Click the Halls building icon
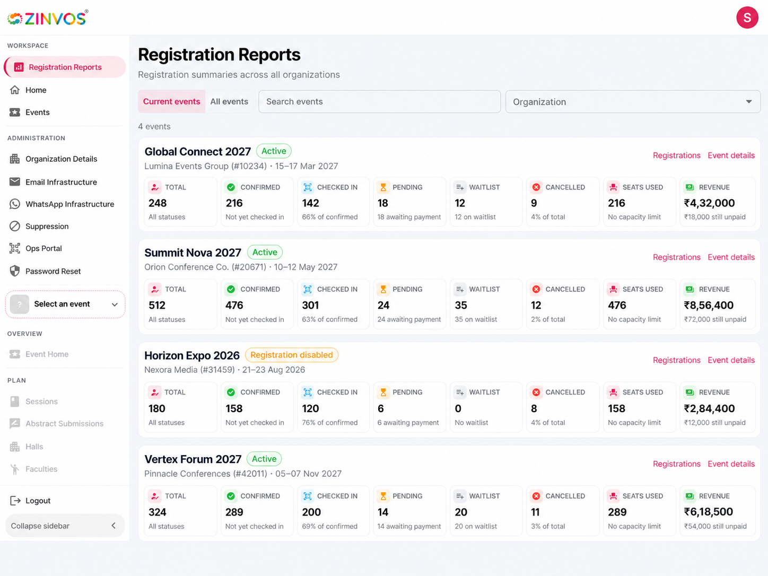This screenshot has width=768, height=576. click(15, 447)
